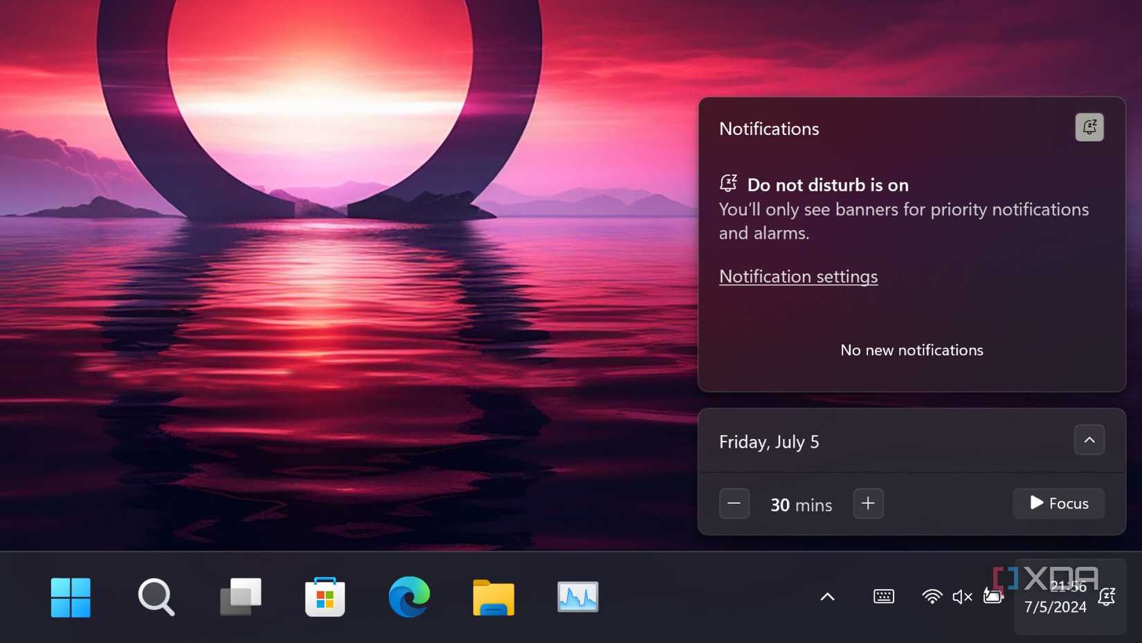
Task: Click the "Do not disturb is on" heading
Action: (x=828, y=185)
